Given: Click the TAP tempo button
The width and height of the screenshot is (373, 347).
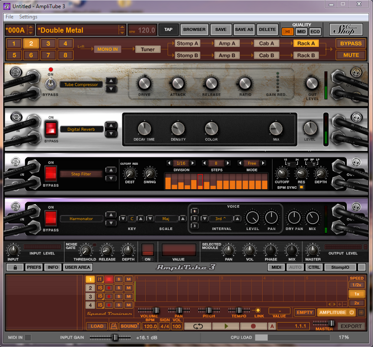Looking at the screenshot, I should [168, 29].
